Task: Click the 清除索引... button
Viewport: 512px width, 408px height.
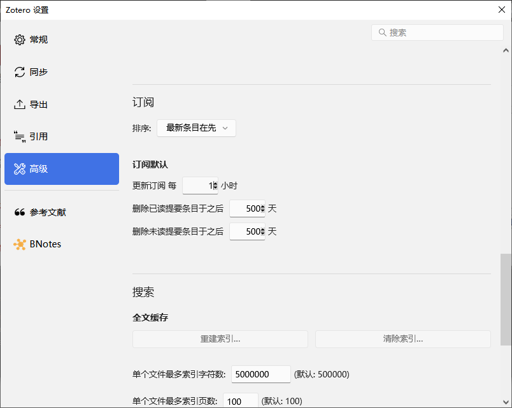Action: [403, 339]
